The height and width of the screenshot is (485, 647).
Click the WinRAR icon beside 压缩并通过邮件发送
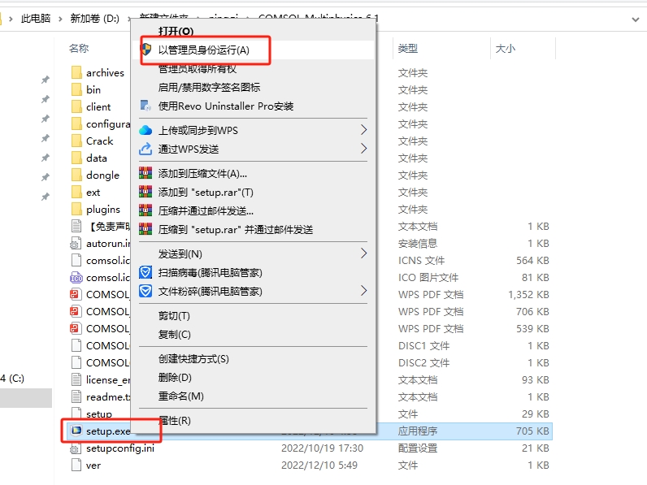click(145, 210)
